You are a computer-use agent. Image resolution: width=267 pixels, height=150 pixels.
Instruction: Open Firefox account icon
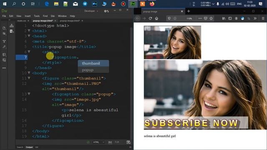coord(236,18)
